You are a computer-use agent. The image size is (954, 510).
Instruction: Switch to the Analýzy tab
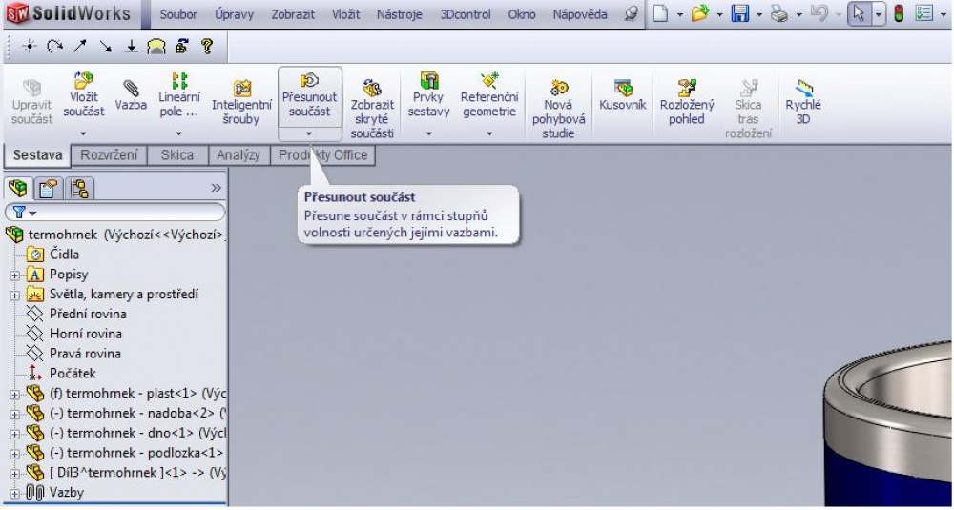(238, 155)
